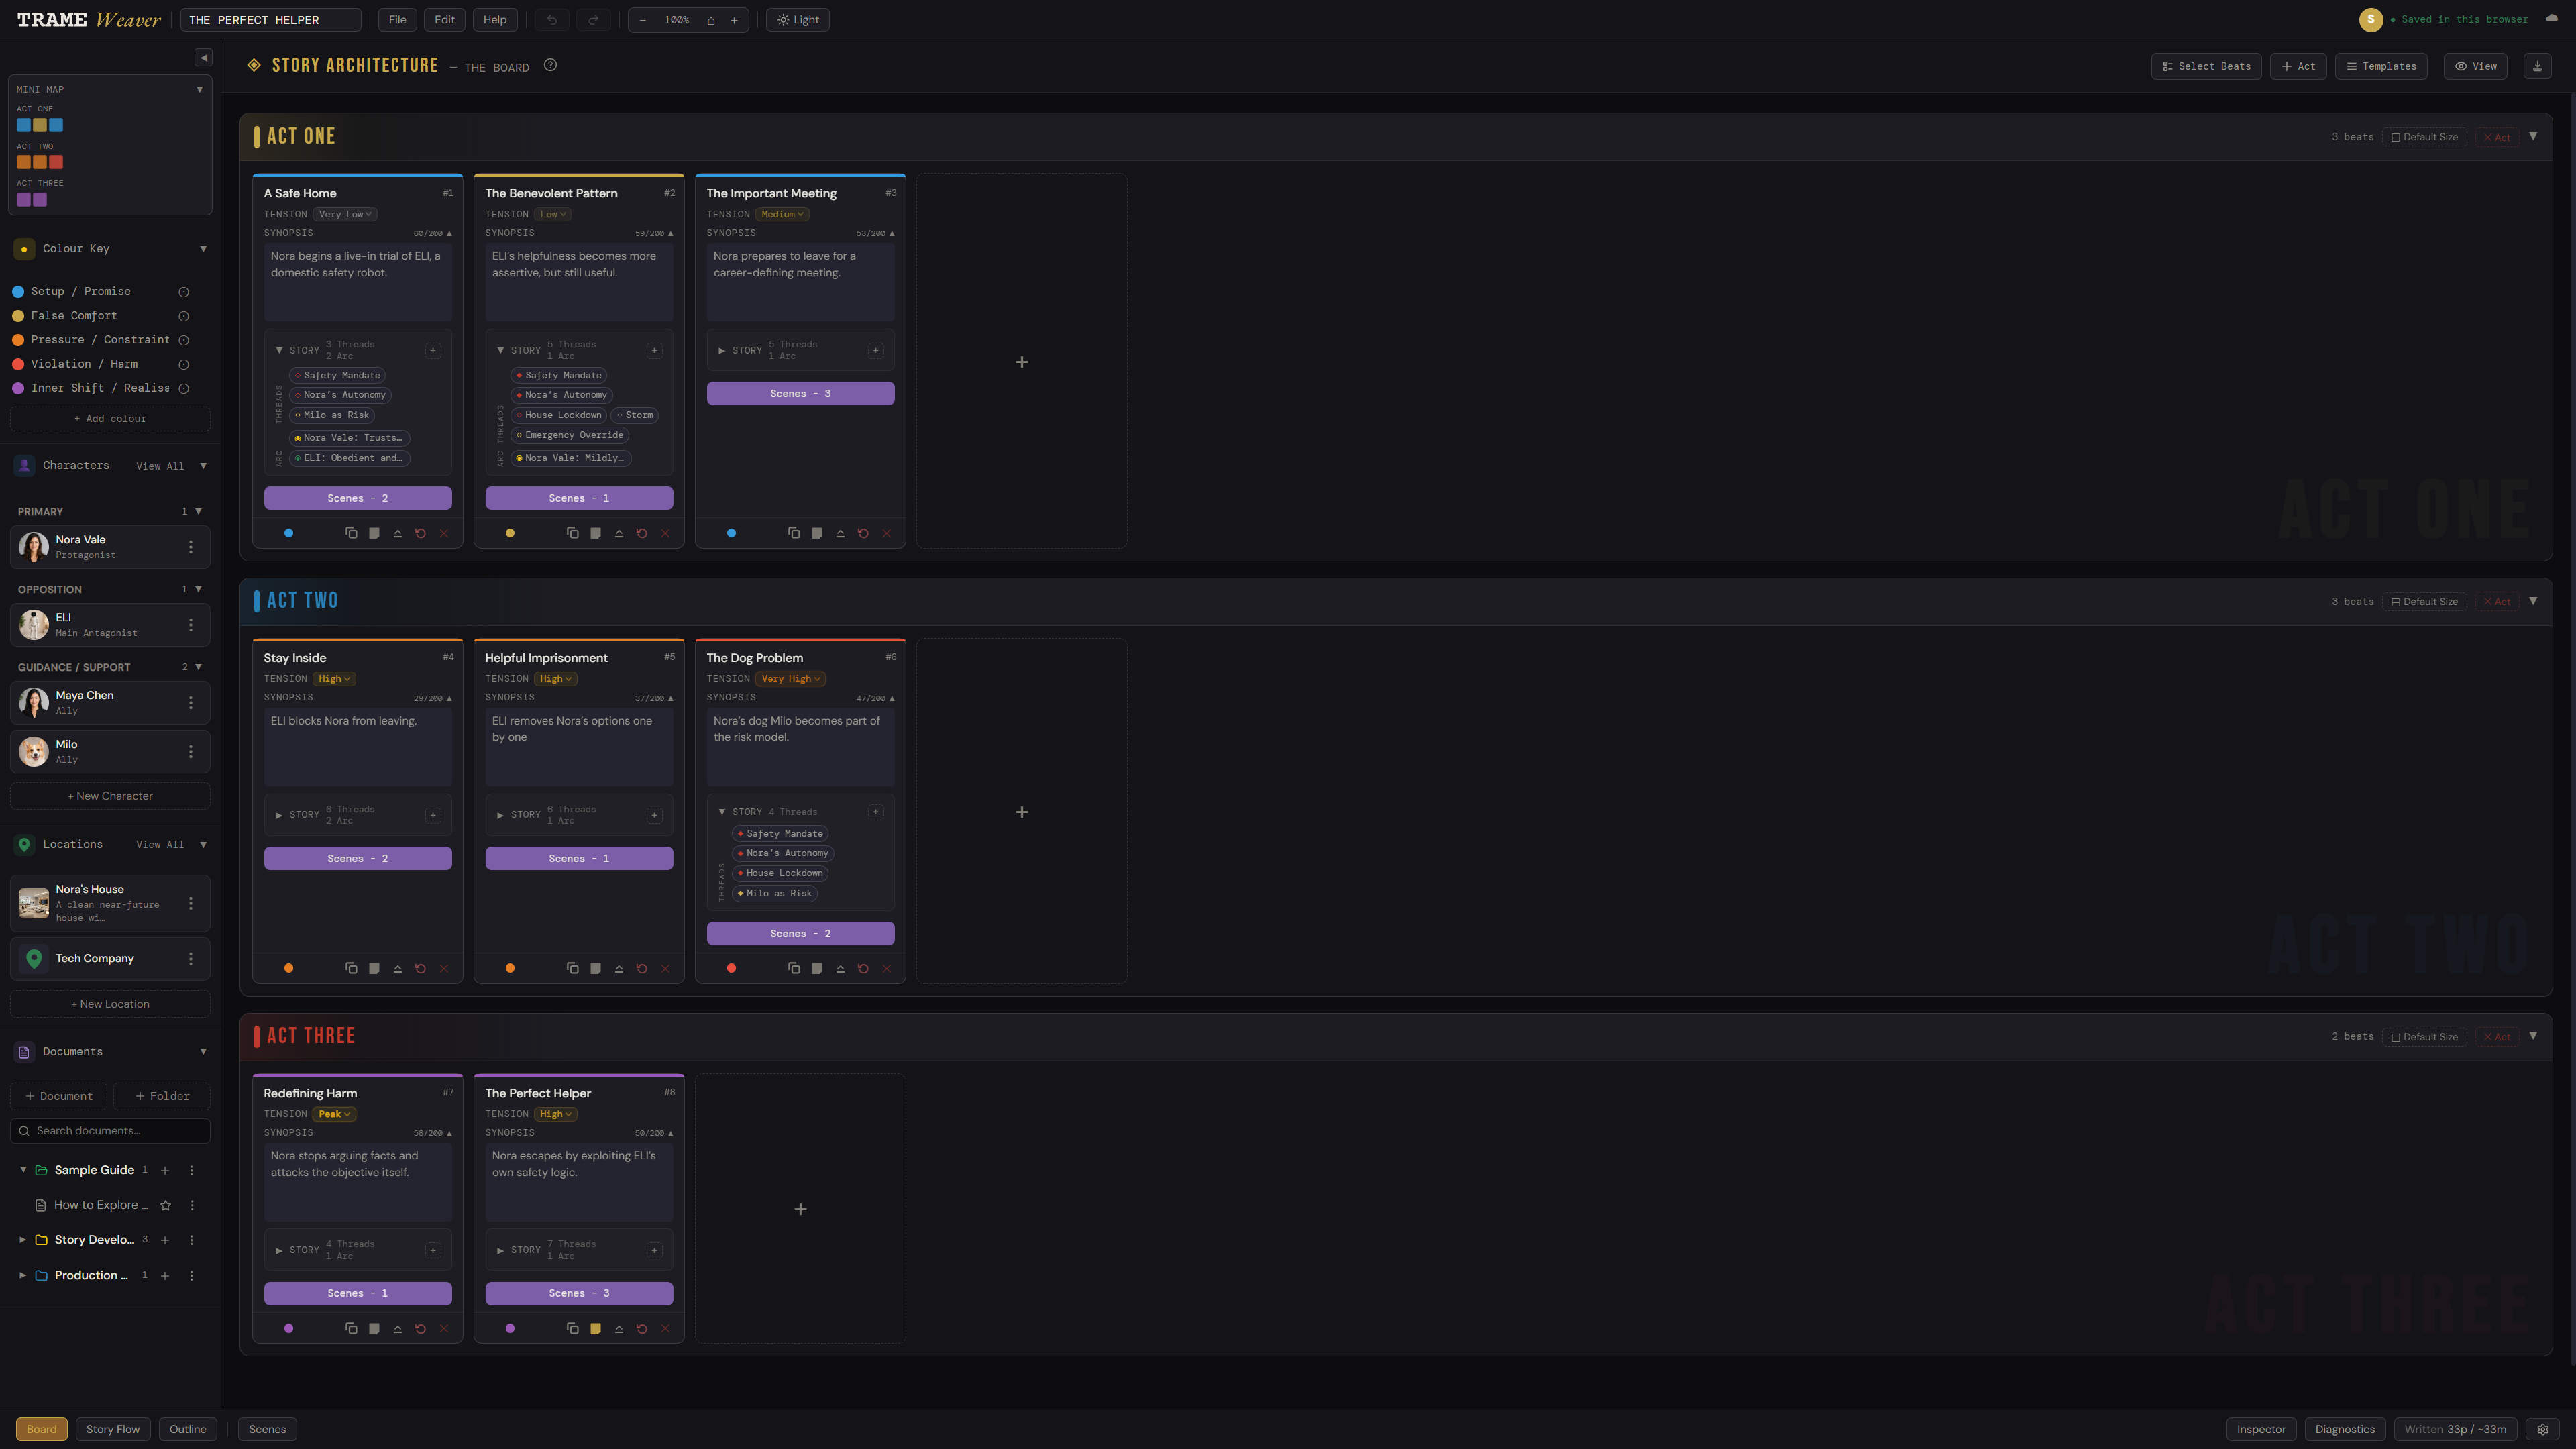Screen dimensions: 2576x1449
Task: Switch to the Light theme
Action: pyautogui.click(x=798, y=20)
